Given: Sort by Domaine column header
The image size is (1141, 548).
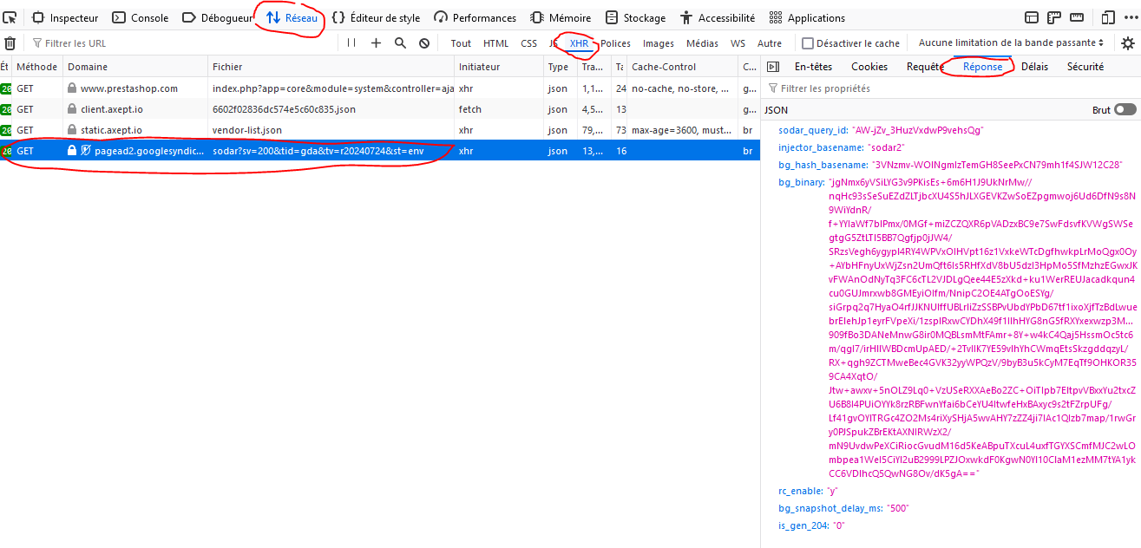Looking at the screenshot, I should [136, 67].
